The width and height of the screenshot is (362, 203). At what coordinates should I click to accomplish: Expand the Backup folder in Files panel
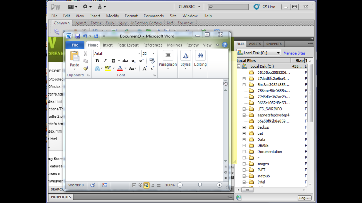pyautogui.click(x=244, y=127)
